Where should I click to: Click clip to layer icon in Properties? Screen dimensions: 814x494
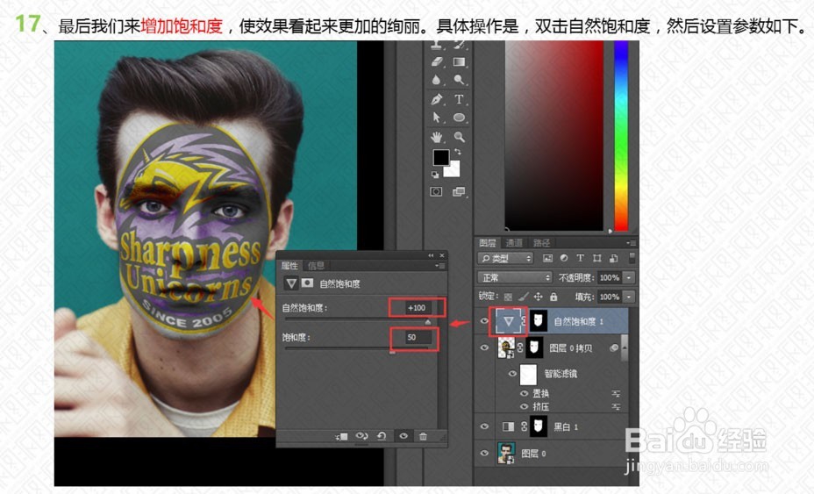point(341,436)
